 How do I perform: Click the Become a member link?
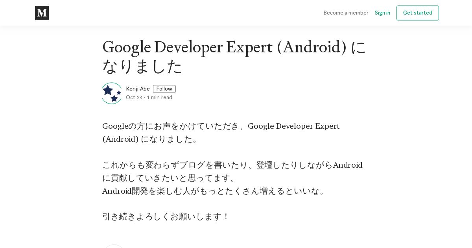coord(346,13)
